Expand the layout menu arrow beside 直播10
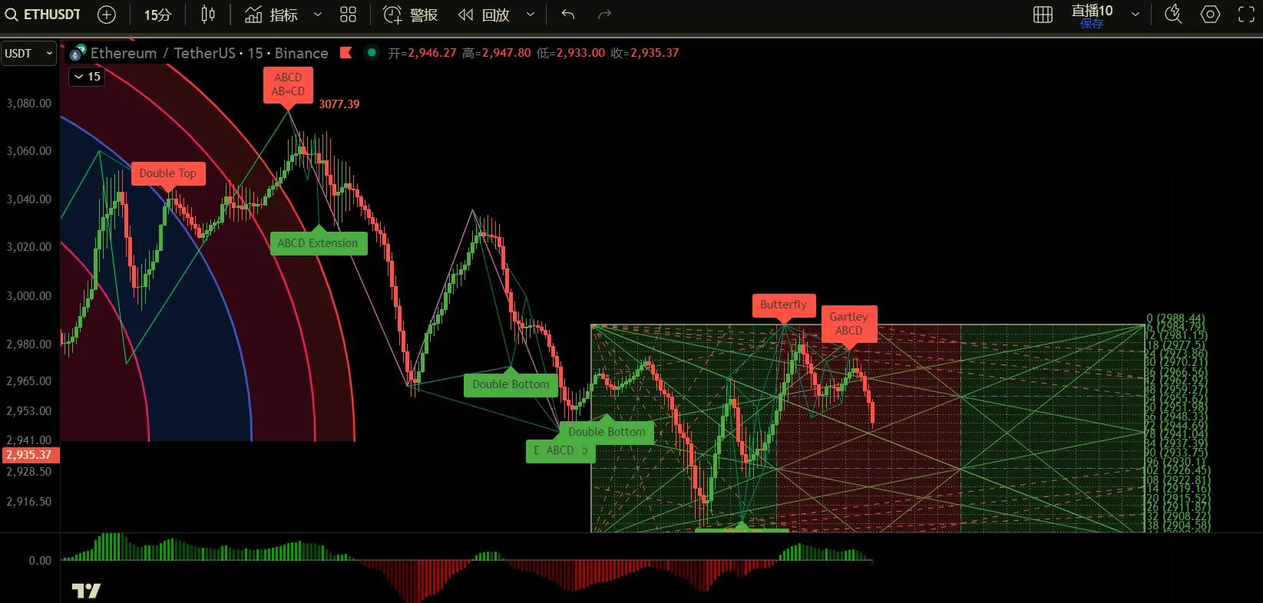 [1136, 15]
